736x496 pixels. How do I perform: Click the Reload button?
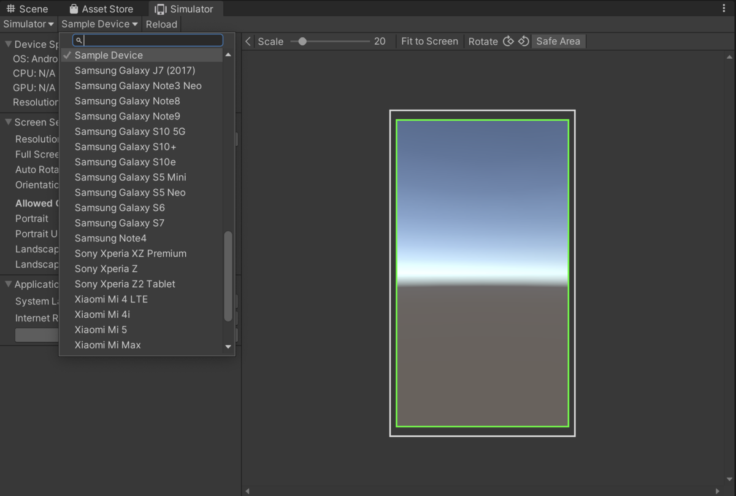161,24
